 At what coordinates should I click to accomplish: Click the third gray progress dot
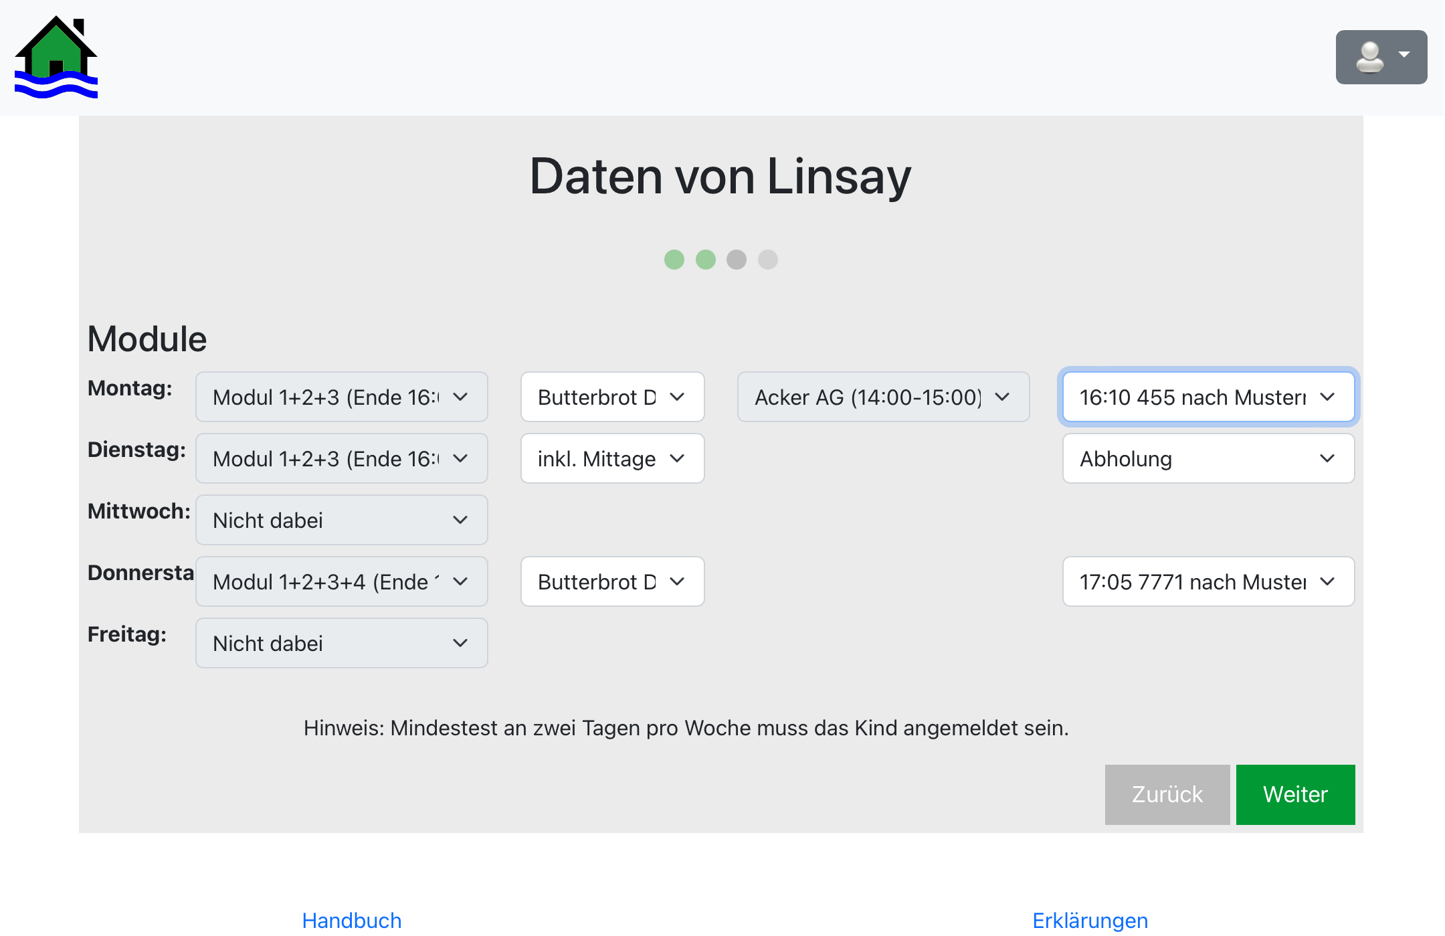coord(737,260)
